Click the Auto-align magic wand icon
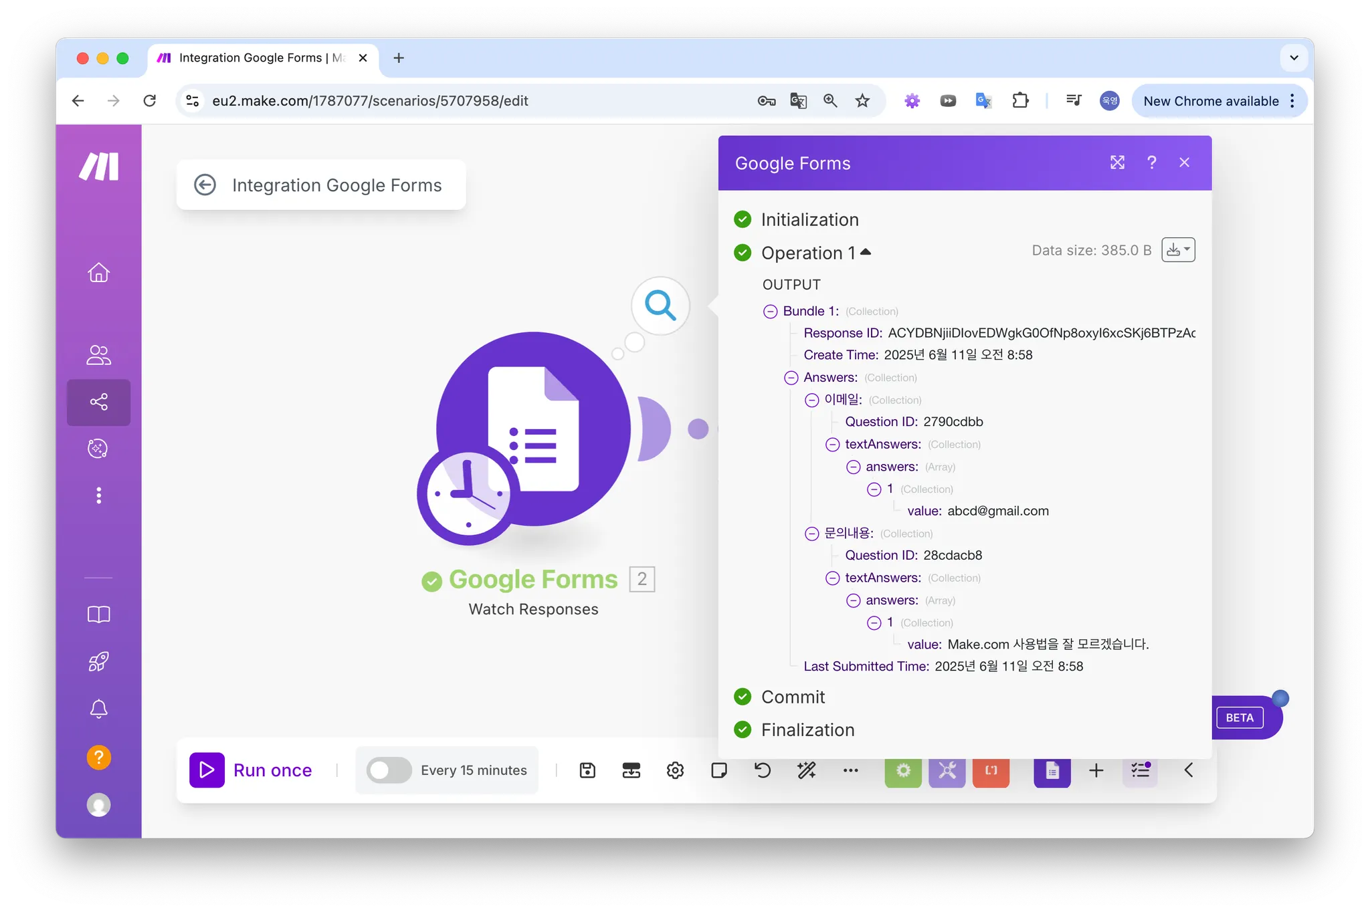 [807, 770]
